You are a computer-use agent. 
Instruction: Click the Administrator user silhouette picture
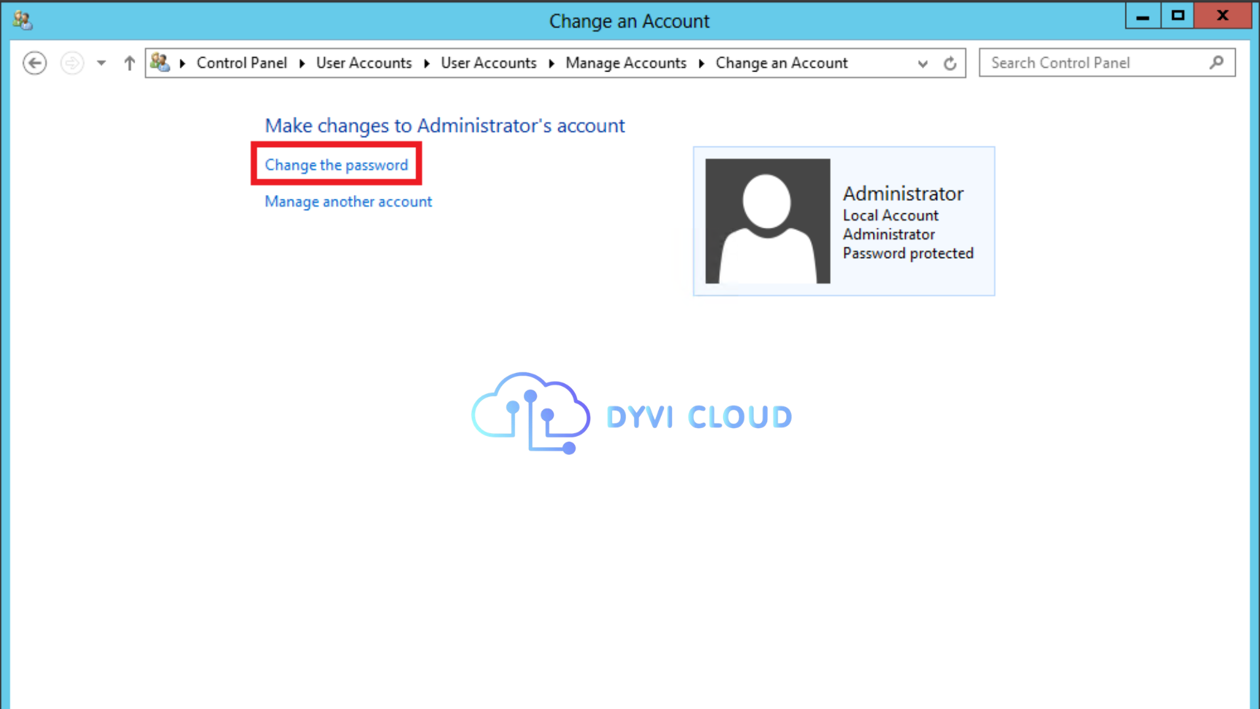coord(766,221)
